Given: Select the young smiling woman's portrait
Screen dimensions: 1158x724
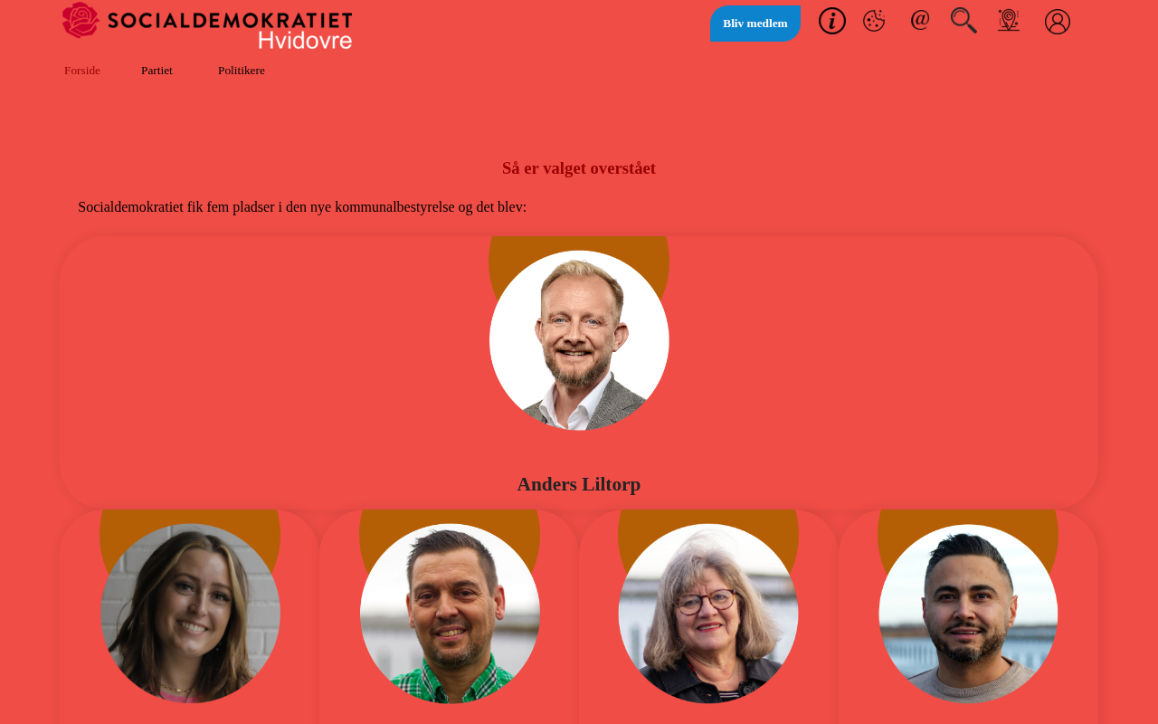Looking at the screenshot, I should (190, 614).
